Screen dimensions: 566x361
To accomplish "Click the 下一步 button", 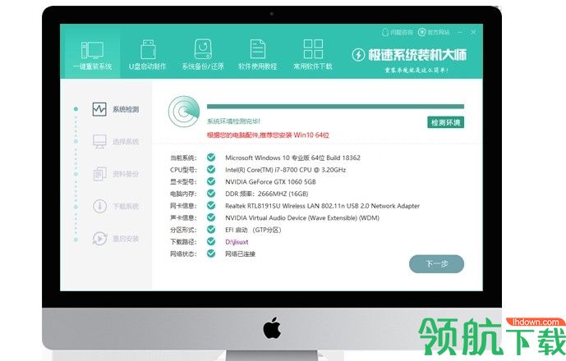I will coord(436,264).
